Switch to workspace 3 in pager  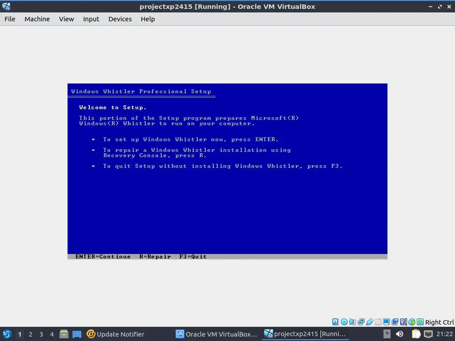click(x=41, y=334)
